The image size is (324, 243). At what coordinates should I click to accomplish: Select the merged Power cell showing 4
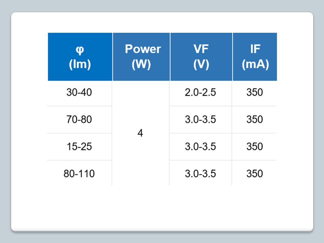point(140,133)
